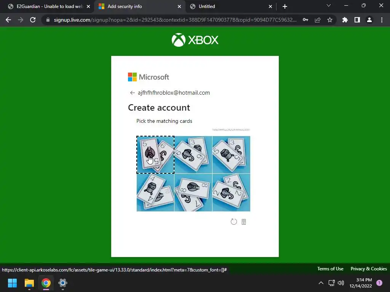This screenshot has height=292, width=390.
Task: Click the address bar URL
Action: (175, 20)
